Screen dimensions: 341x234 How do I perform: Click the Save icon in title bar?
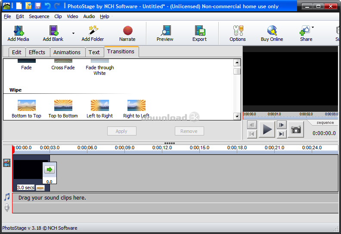point(38,6)
